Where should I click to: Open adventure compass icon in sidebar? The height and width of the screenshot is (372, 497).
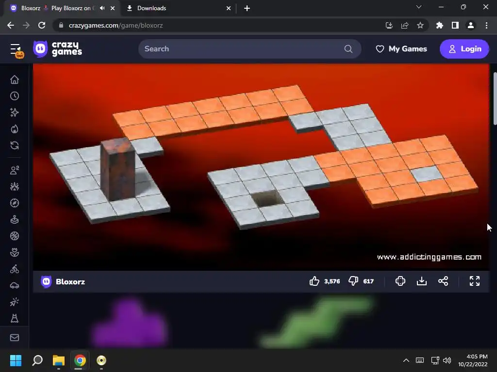[x=15, y=203]
